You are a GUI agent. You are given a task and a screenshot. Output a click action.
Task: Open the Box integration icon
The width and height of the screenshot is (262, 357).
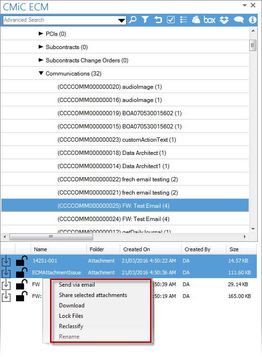click(210, 20)
